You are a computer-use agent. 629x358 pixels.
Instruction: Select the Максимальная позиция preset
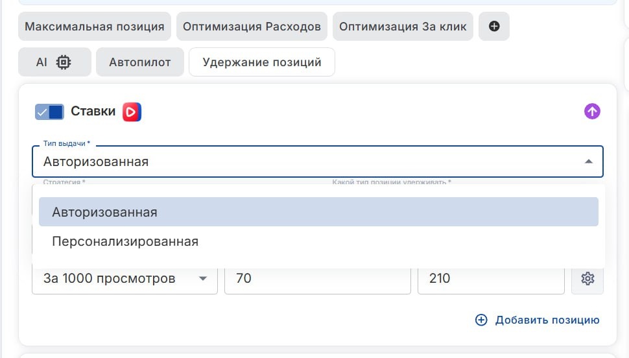point(95,27)
